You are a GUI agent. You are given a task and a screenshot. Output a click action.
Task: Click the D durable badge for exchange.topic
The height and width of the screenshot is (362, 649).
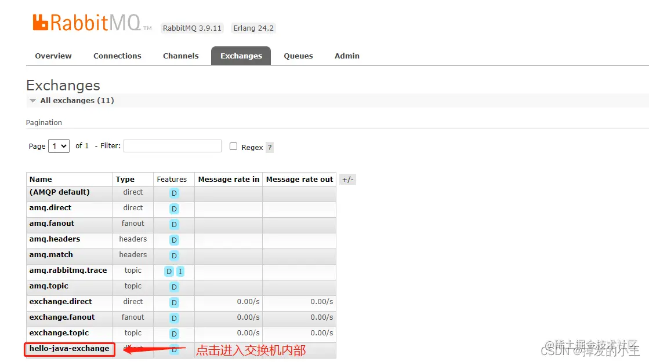tap(174, 334)
